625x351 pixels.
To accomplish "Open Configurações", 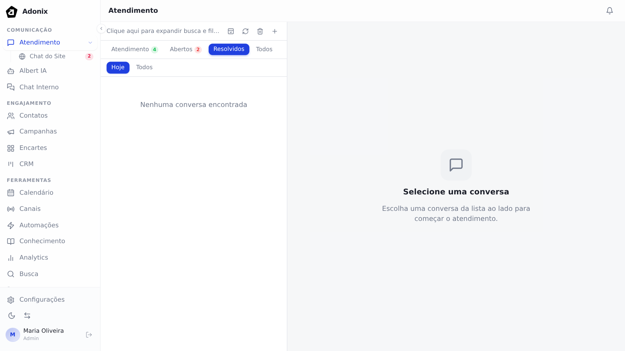I will (x=50, y=300).
